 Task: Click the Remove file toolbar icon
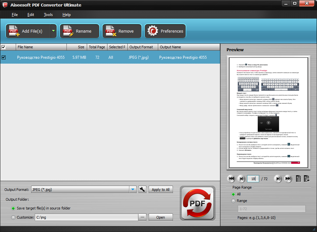pos(110,31)
